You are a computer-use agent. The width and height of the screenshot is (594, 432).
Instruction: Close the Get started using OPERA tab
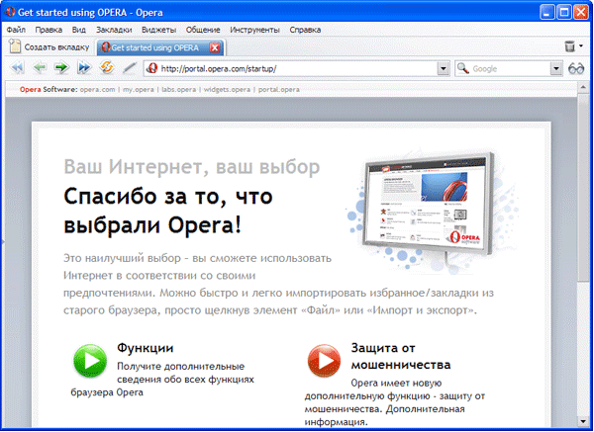coord(215,47)
